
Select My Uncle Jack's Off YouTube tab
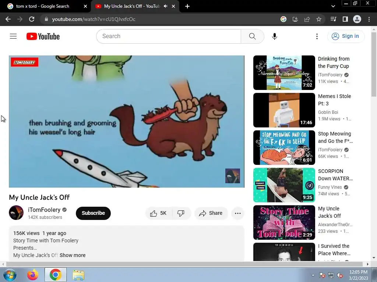click(132, 6)
